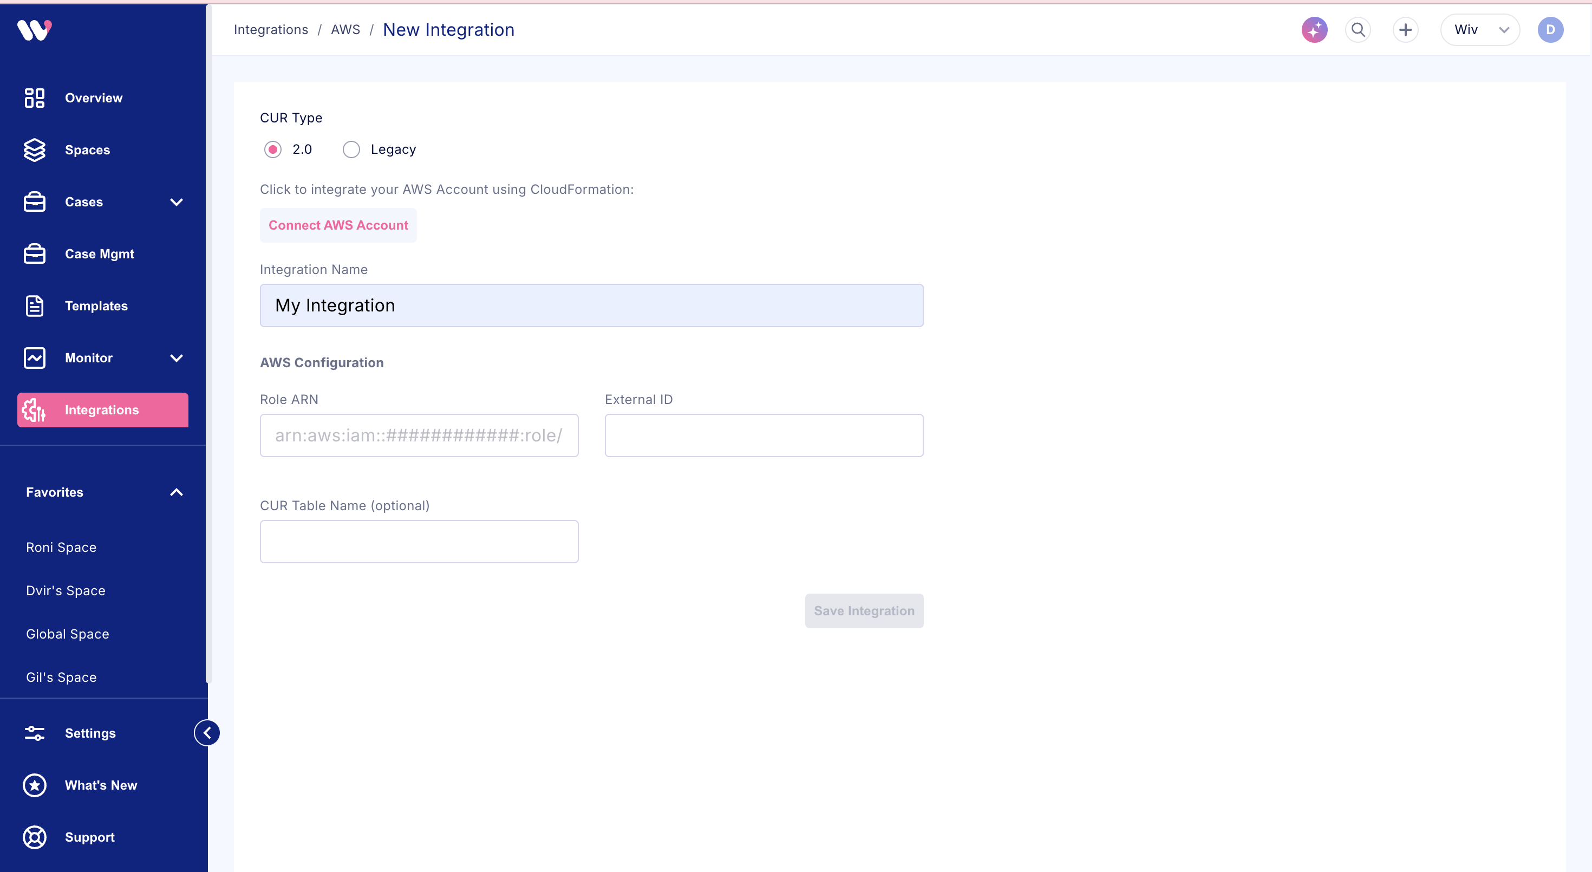Click the plus create icon
Viewport: 1592px width, 872px height.
point(1405,30)
